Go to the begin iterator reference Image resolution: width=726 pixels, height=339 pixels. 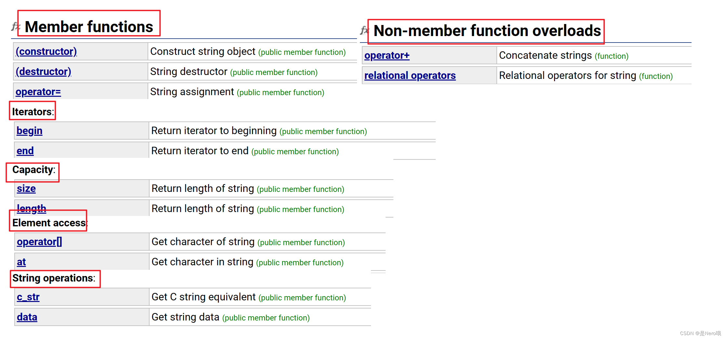pyautogui.click(x=29, y=131)
